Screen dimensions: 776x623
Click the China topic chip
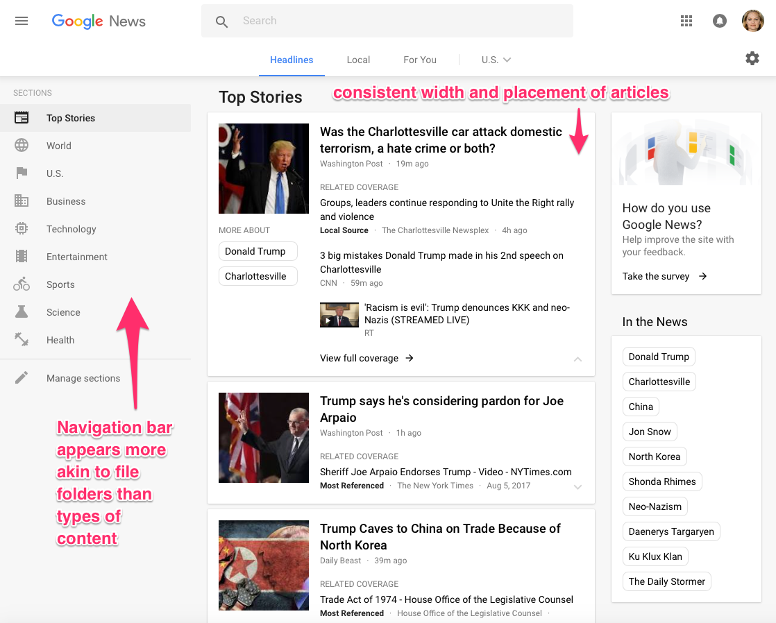[x=641, y=407]
